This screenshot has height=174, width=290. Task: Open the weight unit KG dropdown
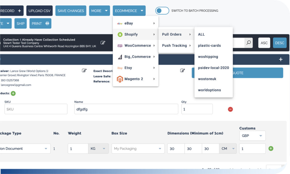[98, 148]
